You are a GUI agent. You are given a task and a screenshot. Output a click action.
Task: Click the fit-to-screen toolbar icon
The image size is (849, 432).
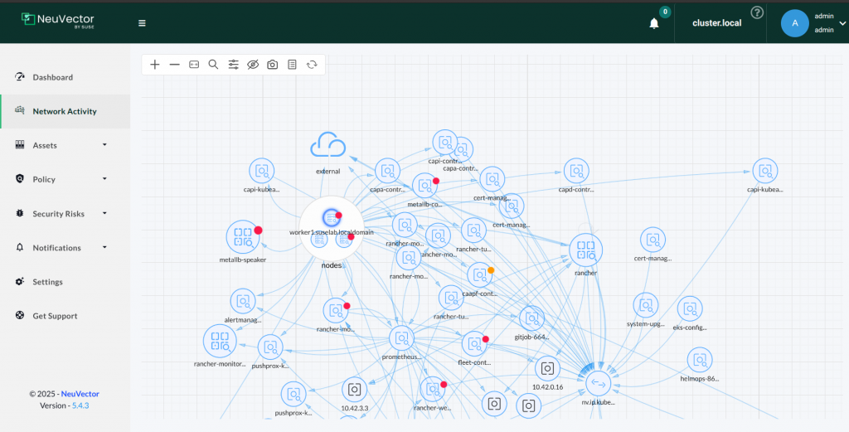coord(194,65)
